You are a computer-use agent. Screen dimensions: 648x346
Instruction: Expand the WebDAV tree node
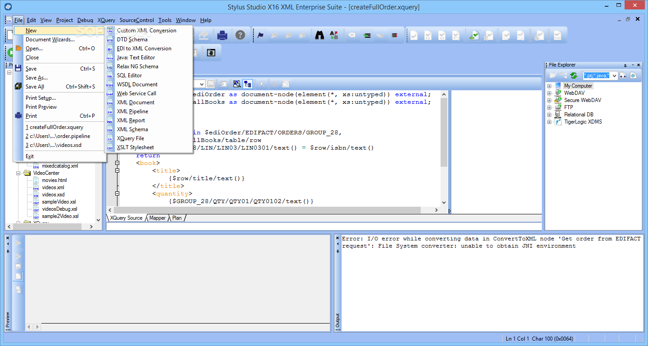click(549, 93)
